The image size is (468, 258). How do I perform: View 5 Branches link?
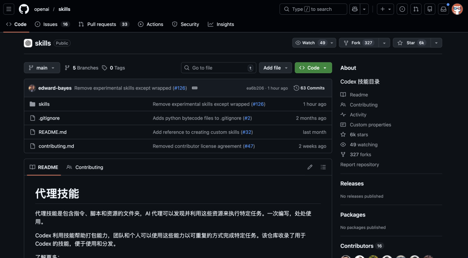coord(81,68)
